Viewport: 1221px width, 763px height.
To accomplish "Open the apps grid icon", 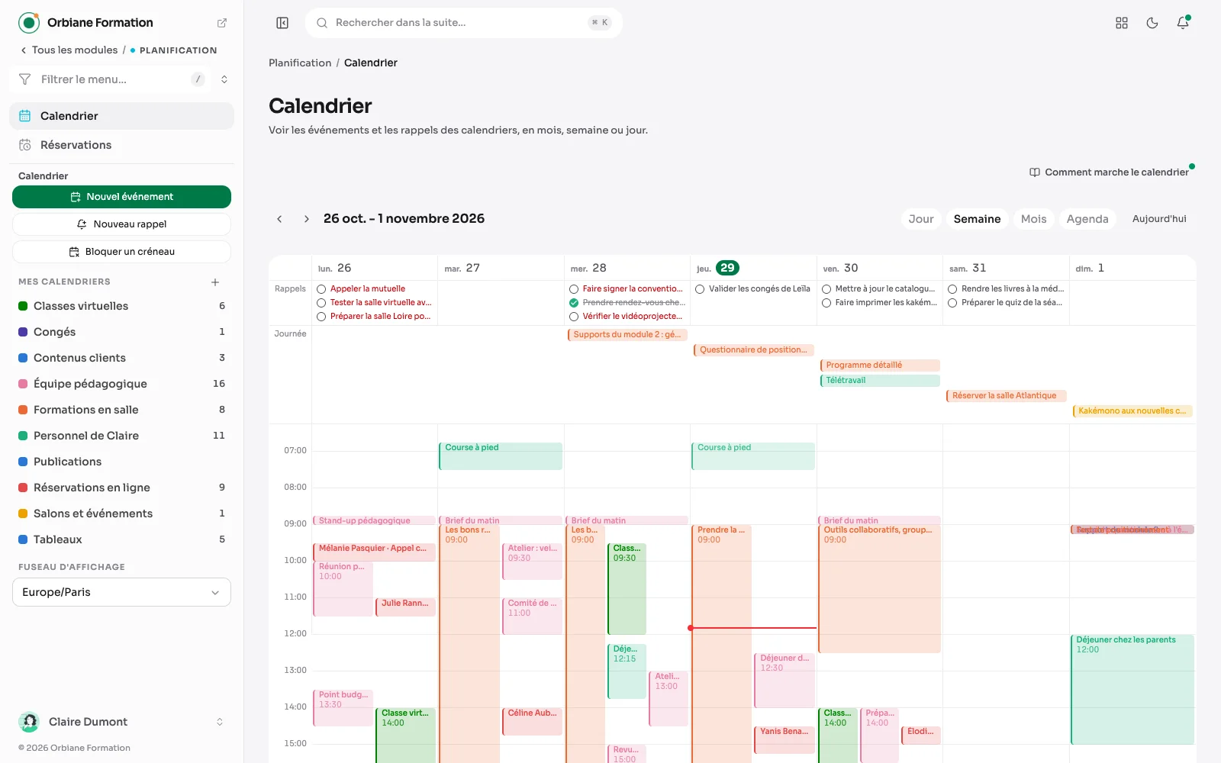I will [x=1122, y=23].
